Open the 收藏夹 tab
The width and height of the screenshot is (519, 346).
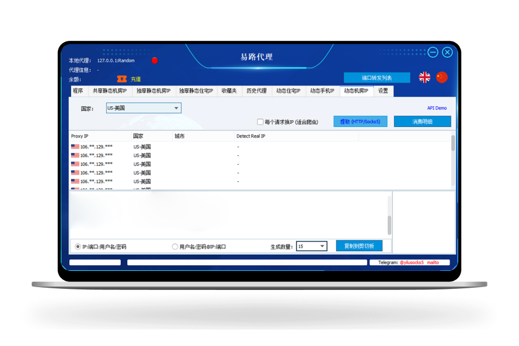[x=229, y=91]
